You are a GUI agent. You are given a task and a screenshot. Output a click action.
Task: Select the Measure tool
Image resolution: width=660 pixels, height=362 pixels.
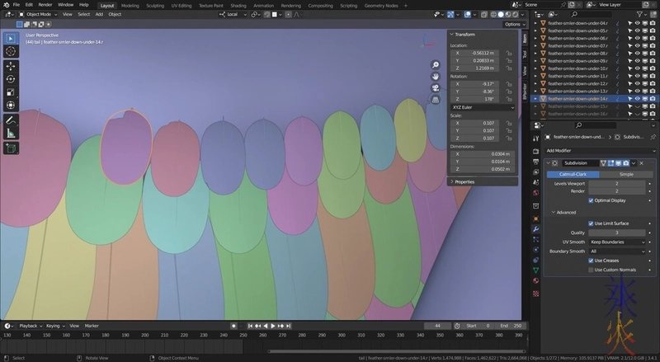(x=11, y=133)
